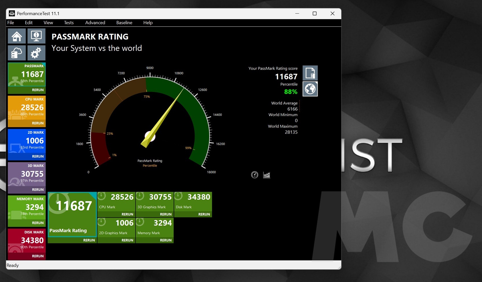Click the clock icon on the 34380 Disk Mark tile
The height and width of the screenshot is (282, 482).
coord(178,196)
